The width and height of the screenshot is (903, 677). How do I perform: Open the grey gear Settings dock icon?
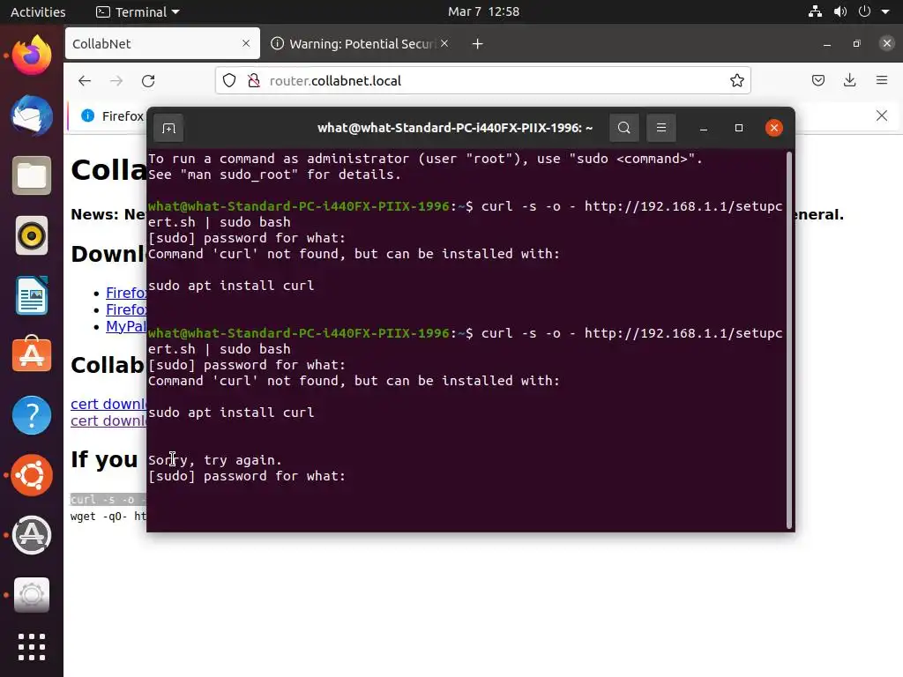[x=32, y=595]
